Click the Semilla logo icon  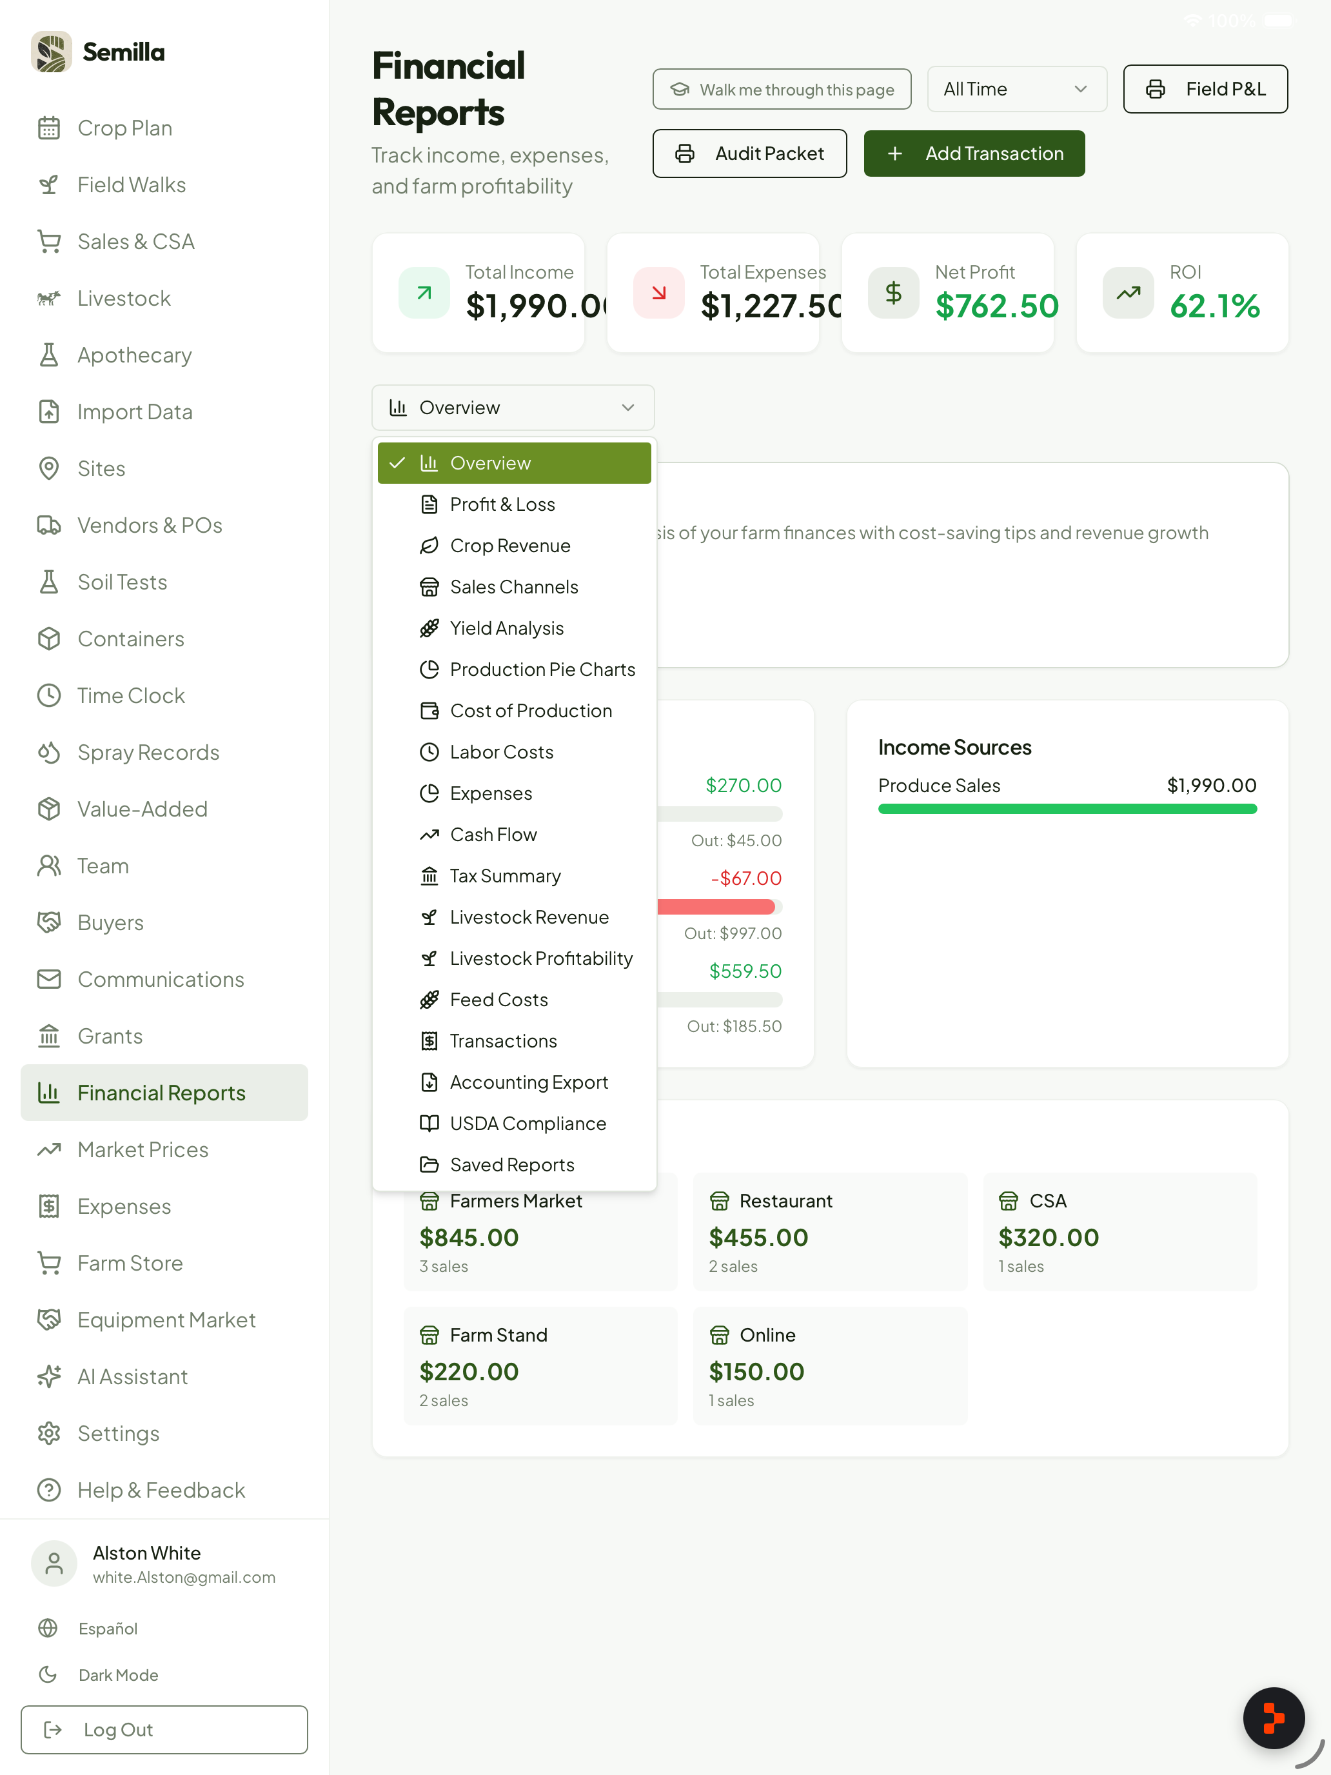click(52, 52)
